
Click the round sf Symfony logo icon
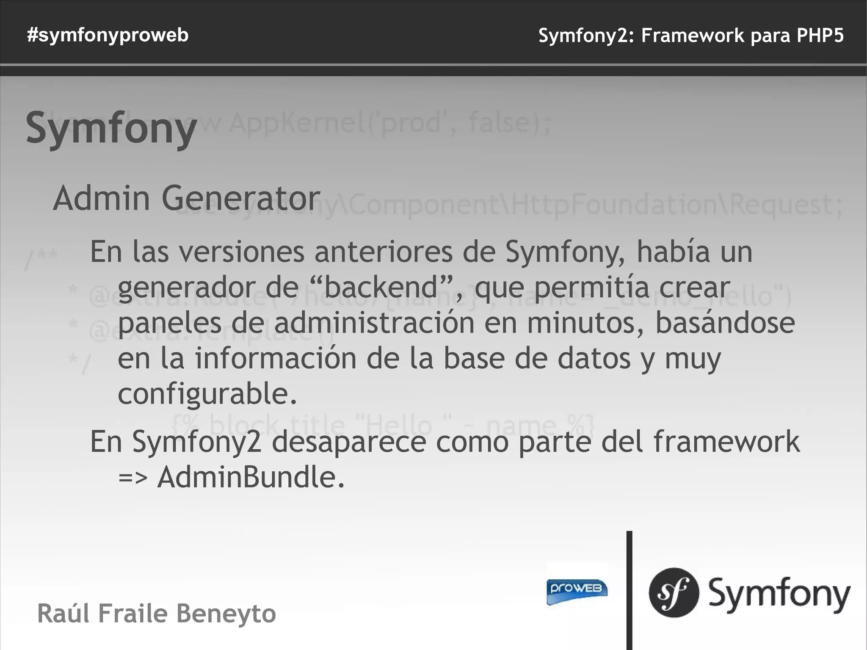coord(674,592)
